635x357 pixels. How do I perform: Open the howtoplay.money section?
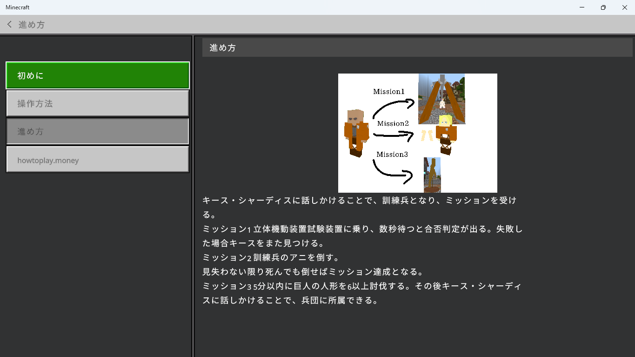coord(97,160)
